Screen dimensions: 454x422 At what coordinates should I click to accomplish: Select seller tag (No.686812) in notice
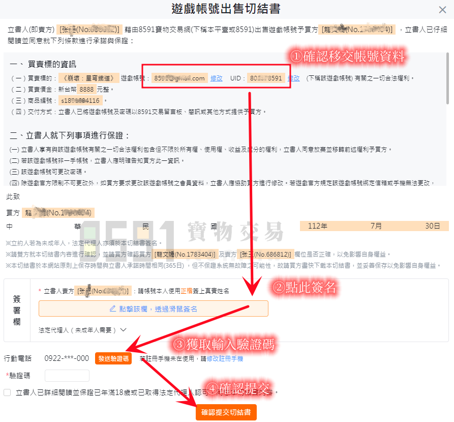point(265,255)
